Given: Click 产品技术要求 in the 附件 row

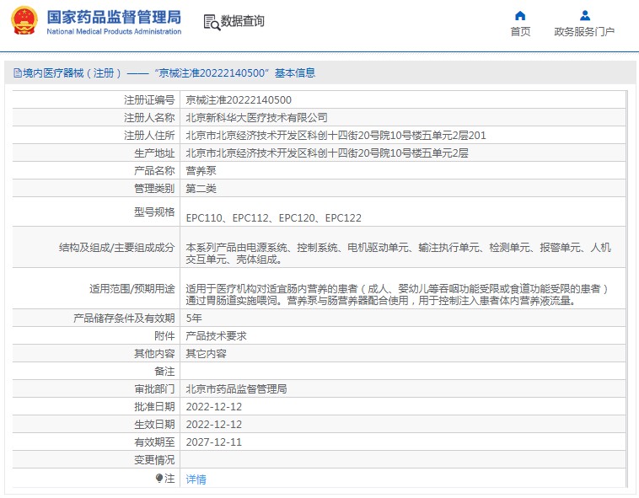Looking at the screenshot, I should tap(216, 336).
